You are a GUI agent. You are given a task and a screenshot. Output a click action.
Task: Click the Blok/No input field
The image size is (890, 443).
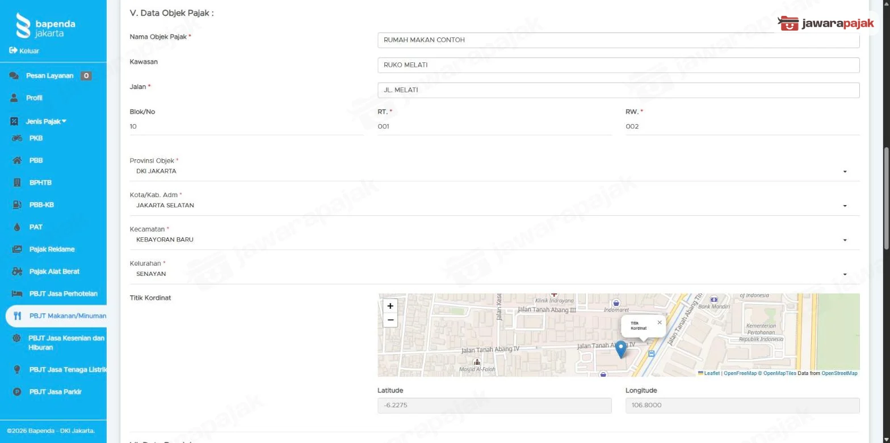247,127
